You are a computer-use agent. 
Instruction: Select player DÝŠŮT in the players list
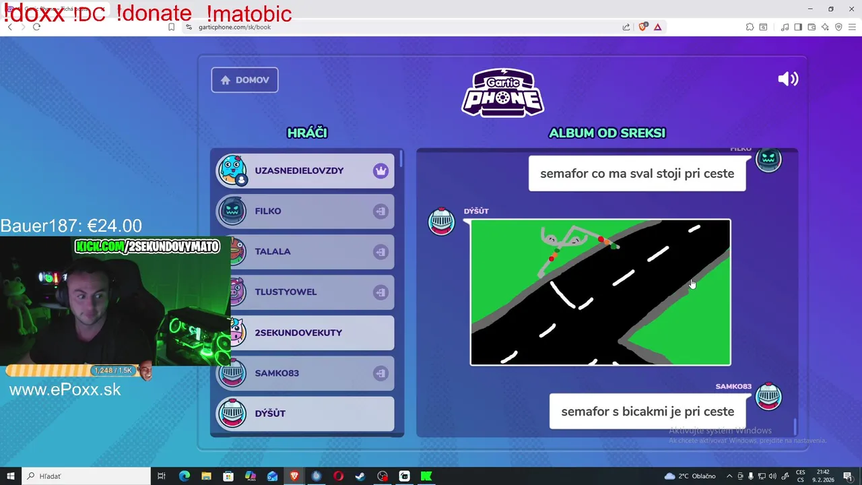tap(305, 414)
